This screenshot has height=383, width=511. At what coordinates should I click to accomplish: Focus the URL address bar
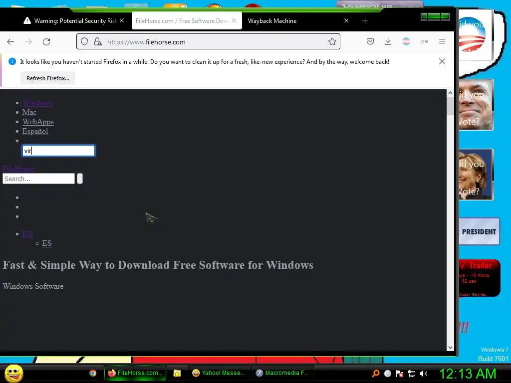click(x=209, y=42)
